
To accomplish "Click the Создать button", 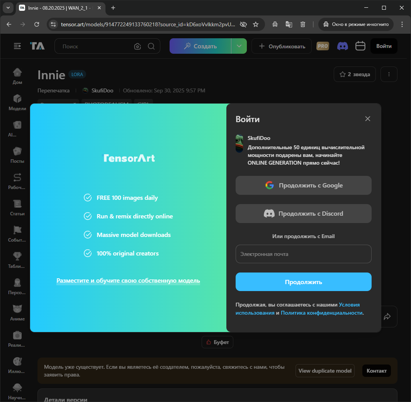I will point(200,46).
